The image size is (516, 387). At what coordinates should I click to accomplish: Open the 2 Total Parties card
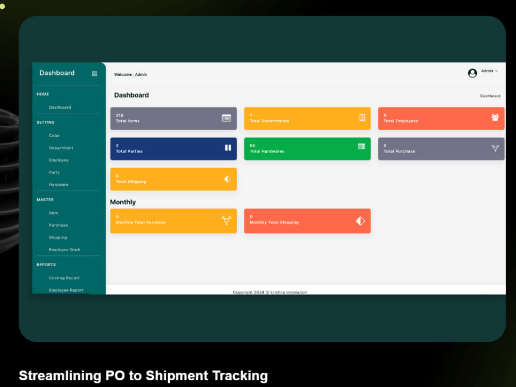click(x=173, y=149)
